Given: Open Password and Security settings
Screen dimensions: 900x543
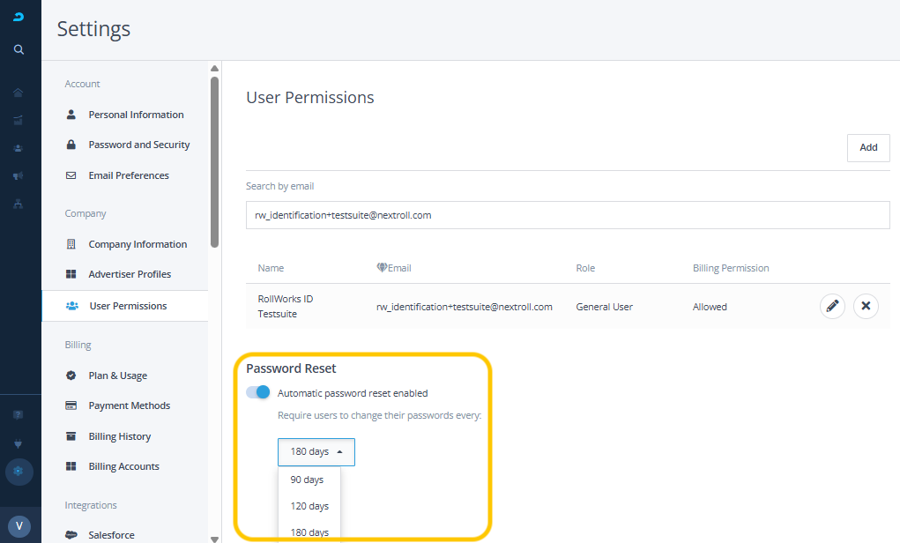Looking at the screenshot, I should coord(138,145).
